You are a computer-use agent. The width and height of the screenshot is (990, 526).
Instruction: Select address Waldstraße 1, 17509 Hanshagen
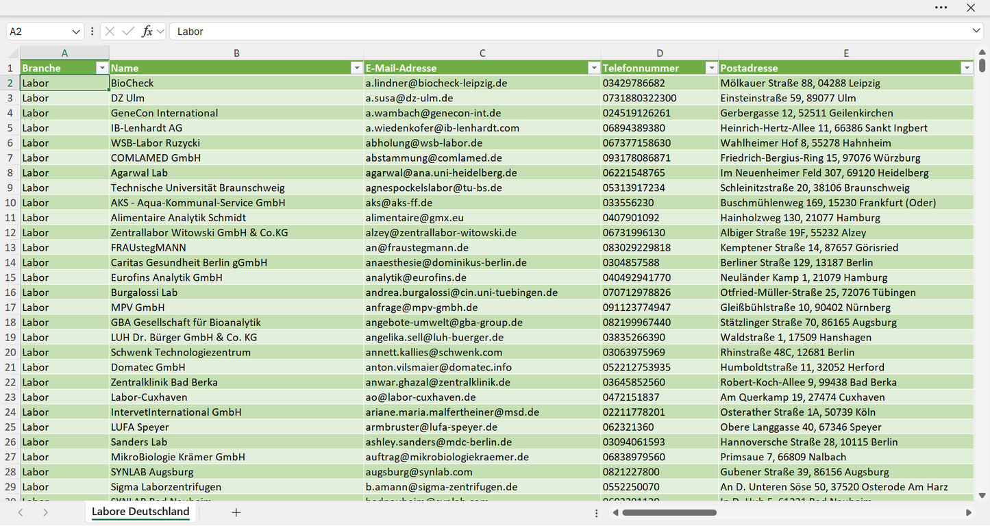coord(846,338)
